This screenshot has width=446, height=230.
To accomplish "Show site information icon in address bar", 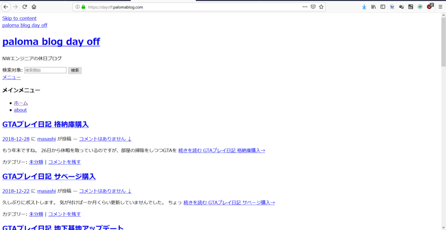I will [x=78, y=7].
